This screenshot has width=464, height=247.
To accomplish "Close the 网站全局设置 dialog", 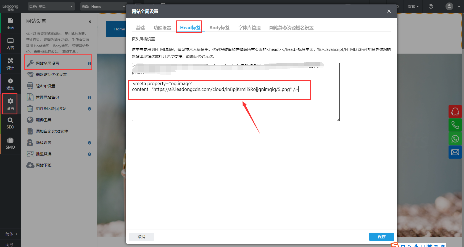I will point(389,11).
